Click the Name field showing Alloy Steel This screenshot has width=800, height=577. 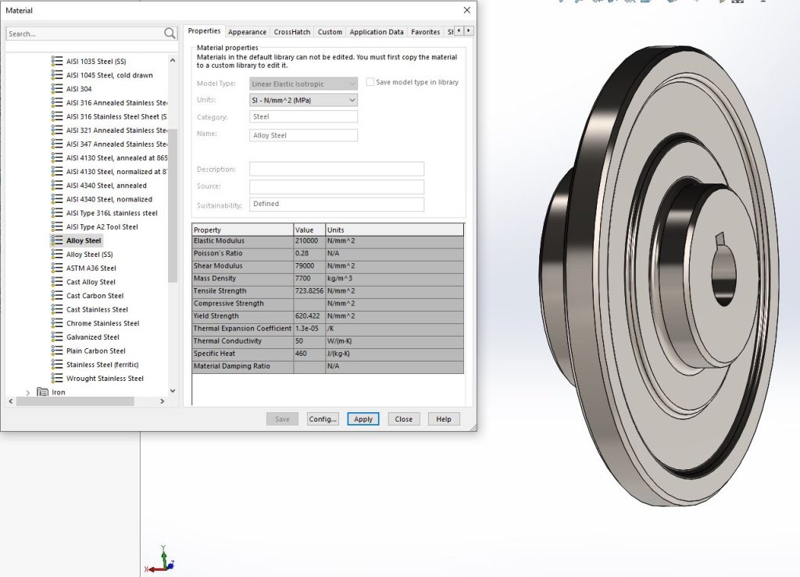point(304,135)
